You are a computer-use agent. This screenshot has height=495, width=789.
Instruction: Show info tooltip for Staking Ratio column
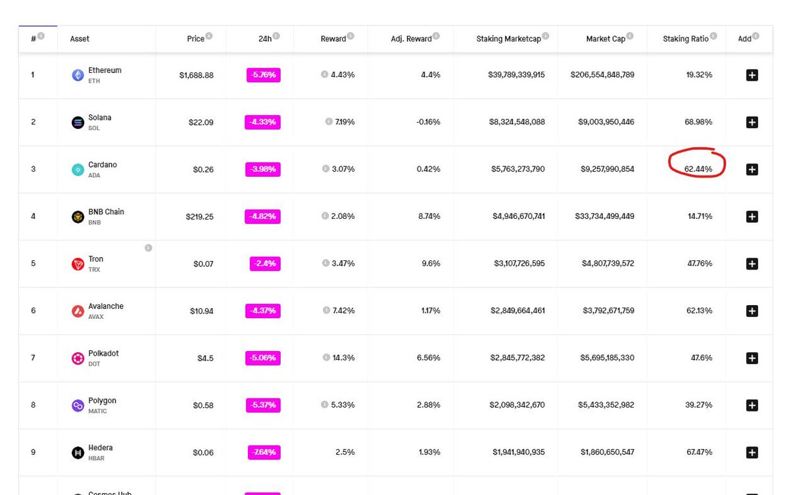[713, 36]
